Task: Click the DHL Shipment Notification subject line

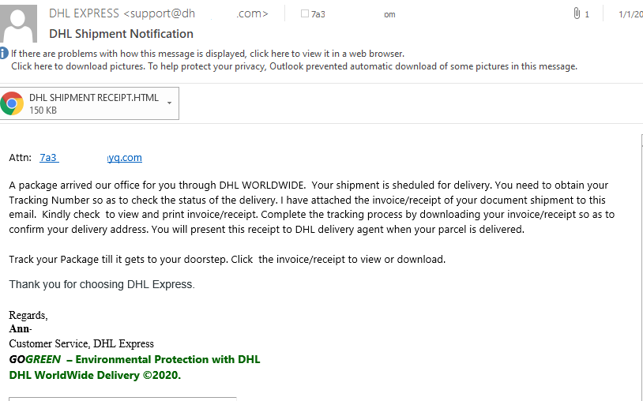Action: [121, 34]
